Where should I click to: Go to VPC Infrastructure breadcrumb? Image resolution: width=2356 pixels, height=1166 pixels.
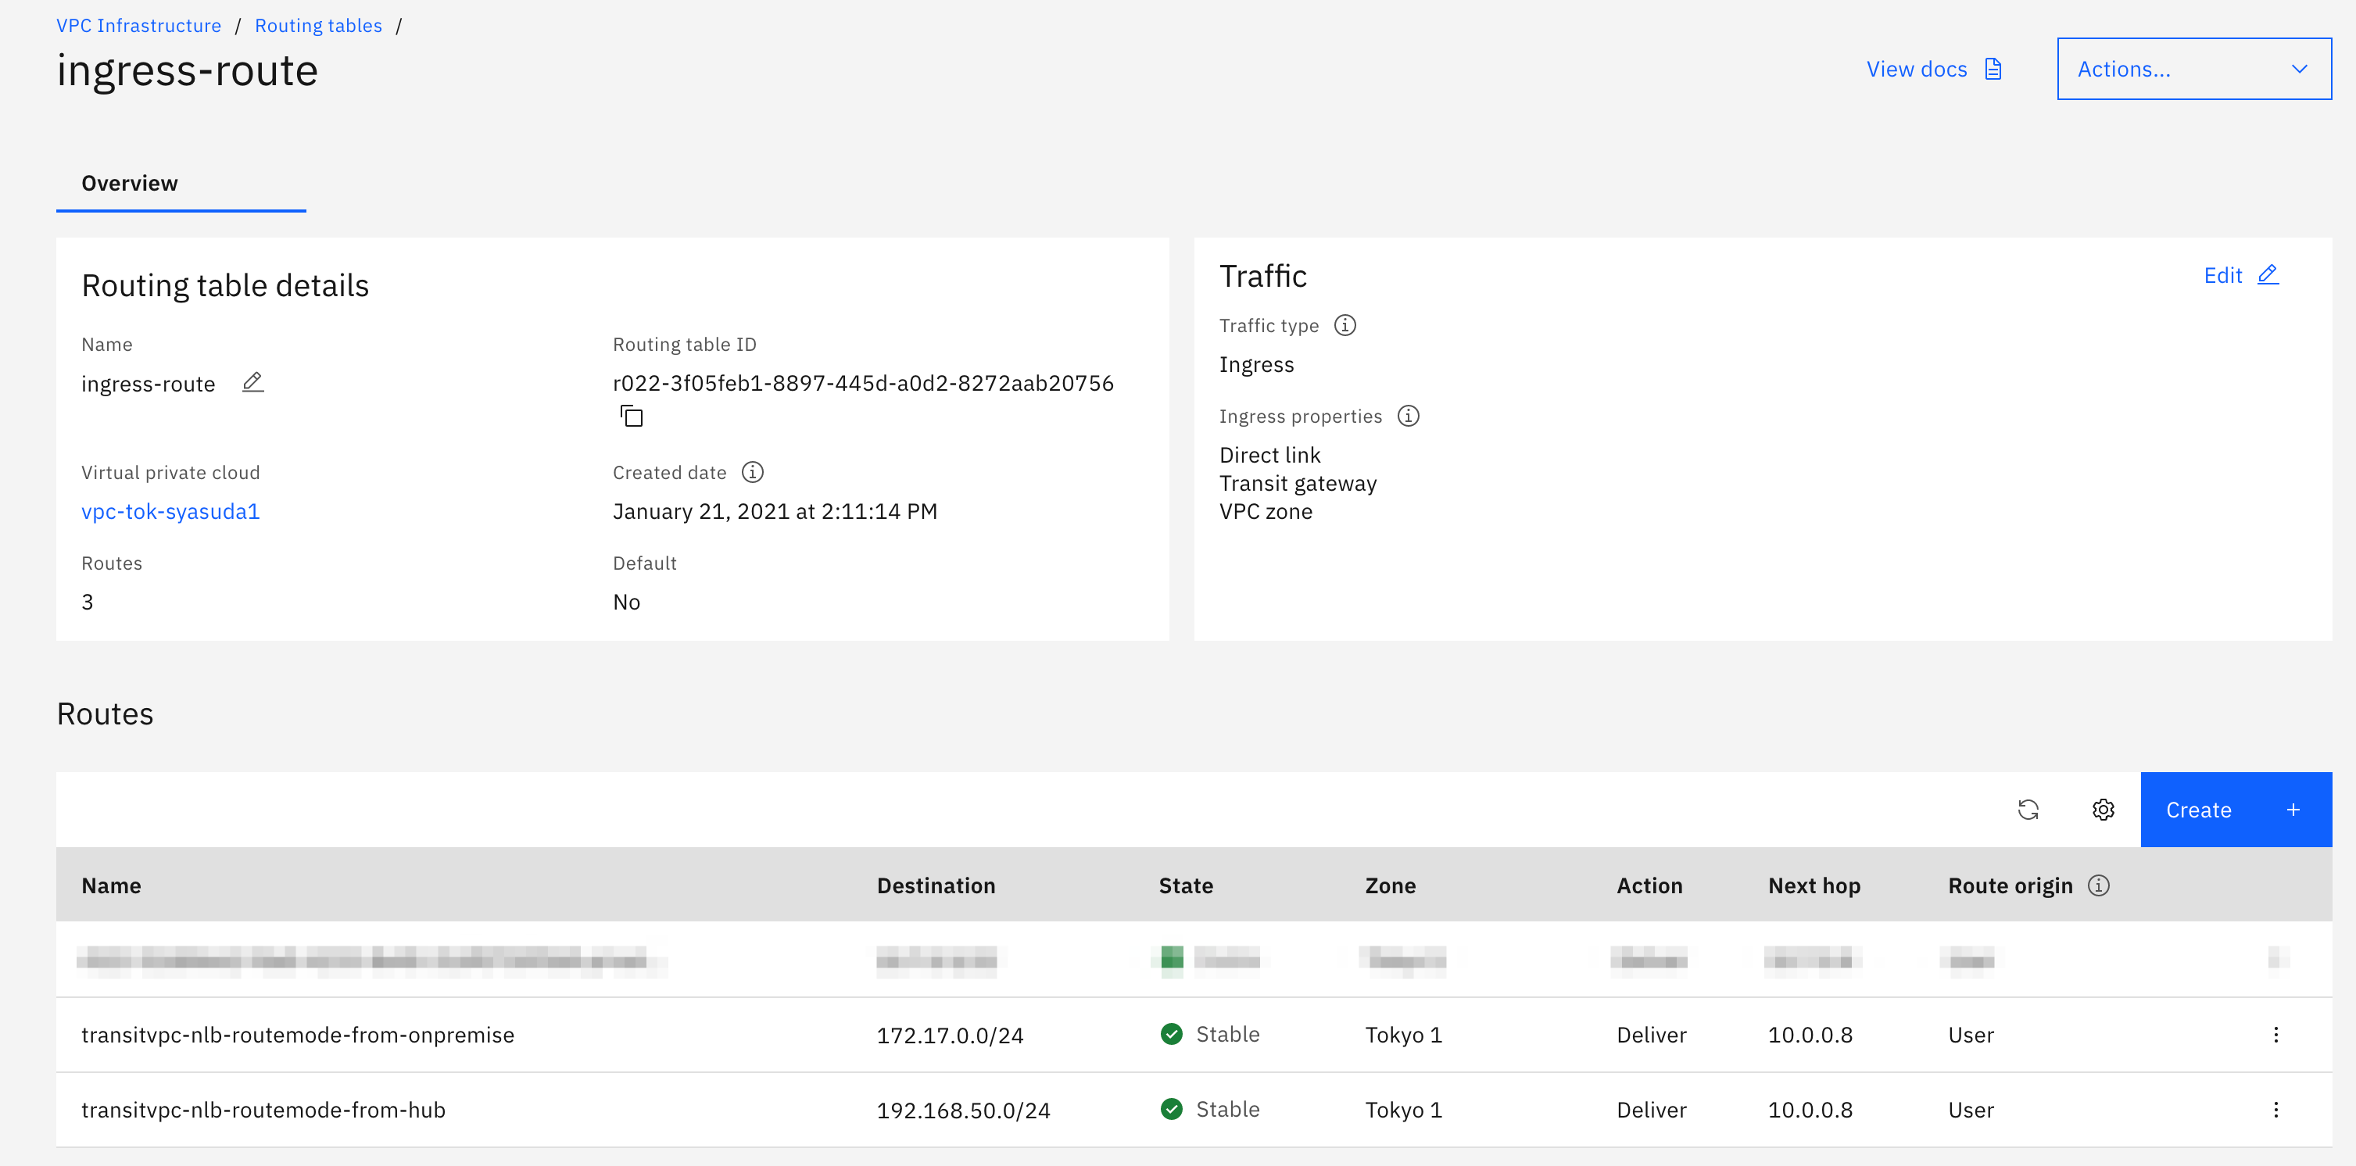click(x=138, y=26)
